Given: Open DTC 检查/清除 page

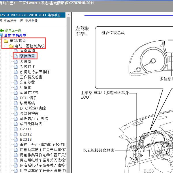Looking at the screenshot, I should 33,108.
